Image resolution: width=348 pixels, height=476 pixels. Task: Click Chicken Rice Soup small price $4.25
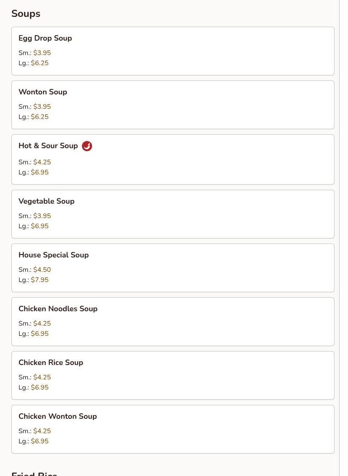tap(42, 377)
